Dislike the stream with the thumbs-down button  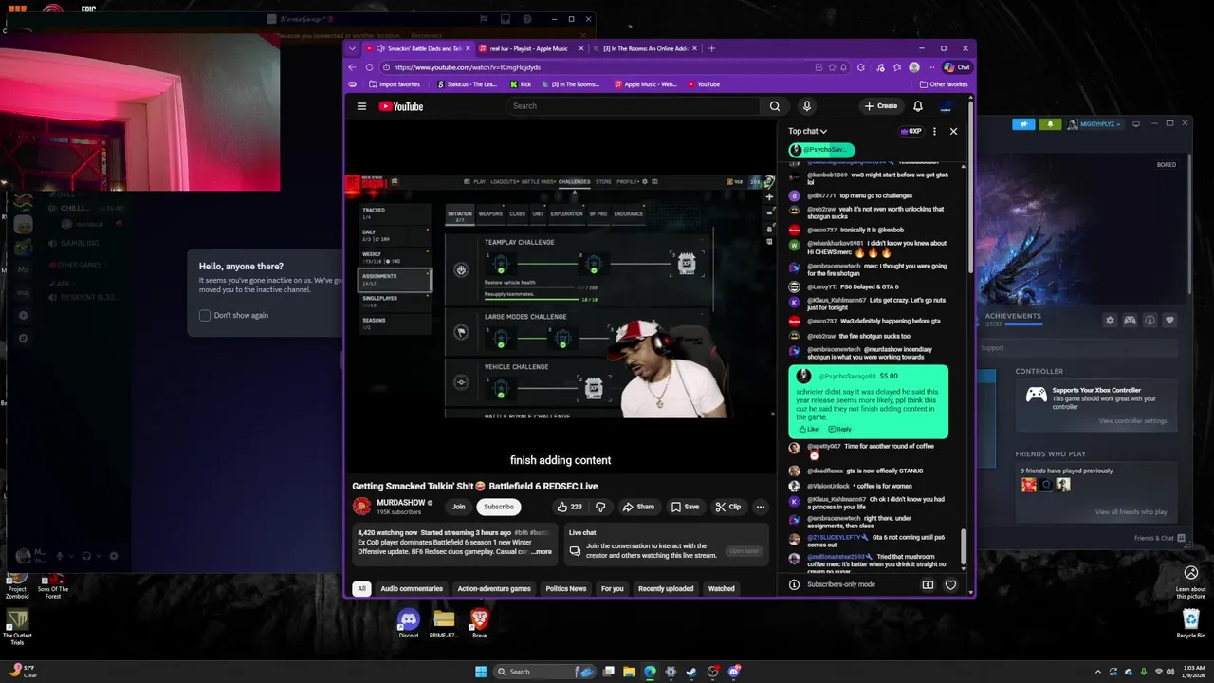[x=599, y=507]
